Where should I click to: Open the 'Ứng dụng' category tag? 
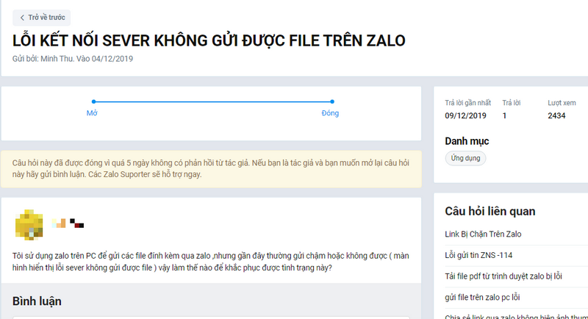465,158
